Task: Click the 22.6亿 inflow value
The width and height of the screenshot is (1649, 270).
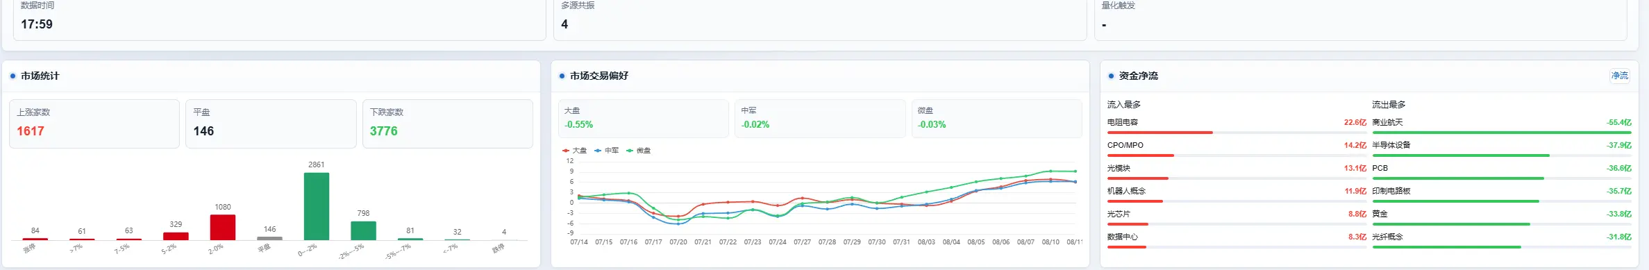Action: tap(1355, 122)
